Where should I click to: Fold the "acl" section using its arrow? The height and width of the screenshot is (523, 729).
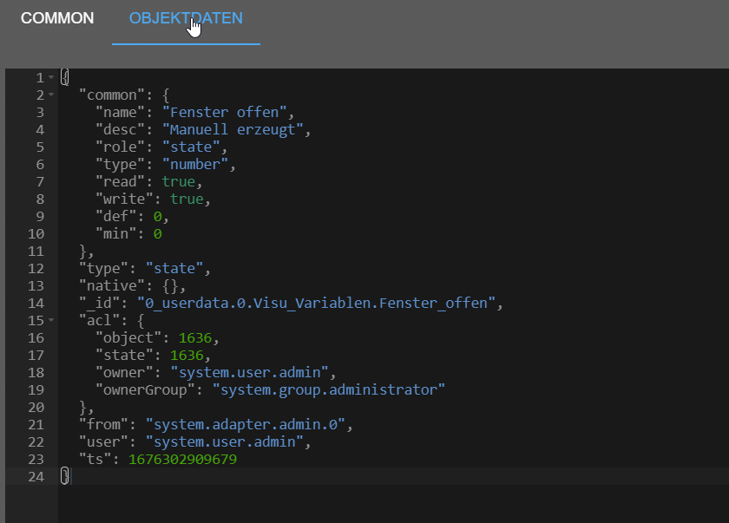51,320
